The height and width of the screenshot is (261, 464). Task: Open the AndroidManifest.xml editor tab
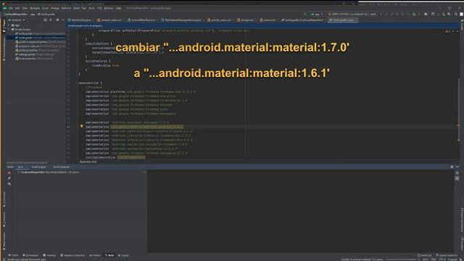(141, 20)
